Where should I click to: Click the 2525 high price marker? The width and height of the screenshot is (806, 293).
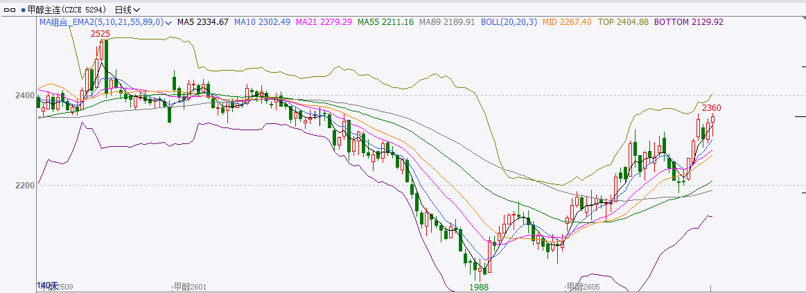(x=101, y=33)
